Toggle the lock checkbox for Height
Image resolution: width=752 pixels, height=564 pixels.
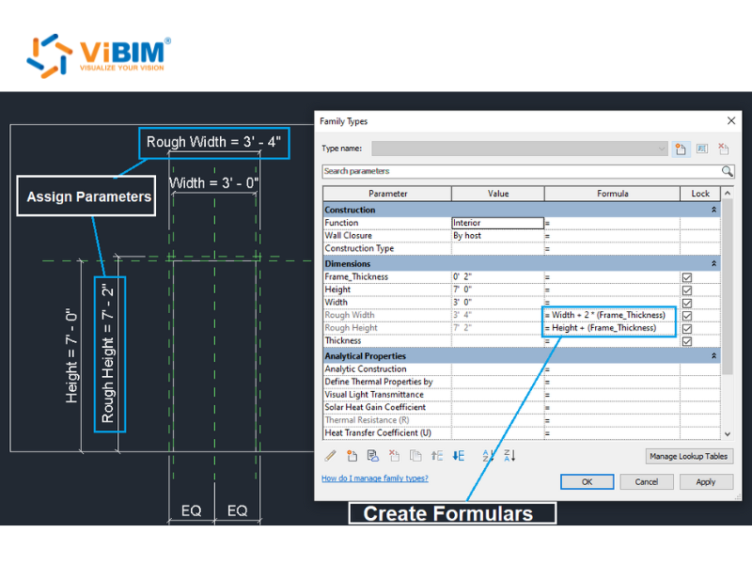(687, 290)
